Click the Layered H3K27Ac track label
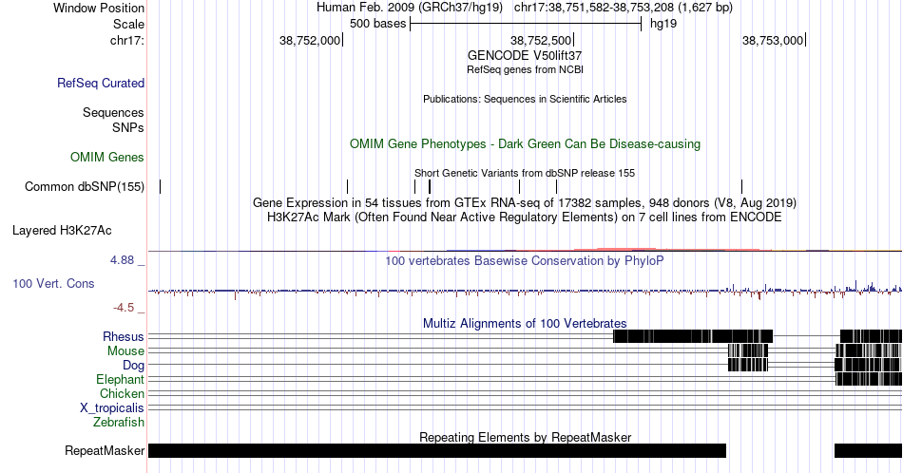Image resolution: width=903 pixels, height=473 pixels. click(x=62, y=230)
